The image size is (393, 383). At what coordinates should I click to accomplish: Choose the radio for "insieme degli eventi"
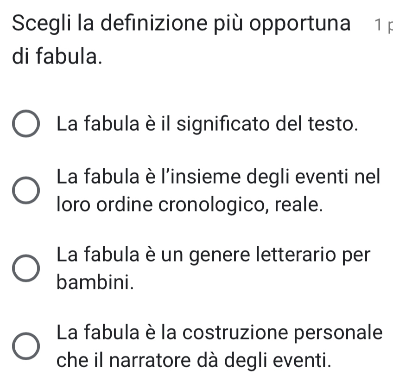[26, 191]
